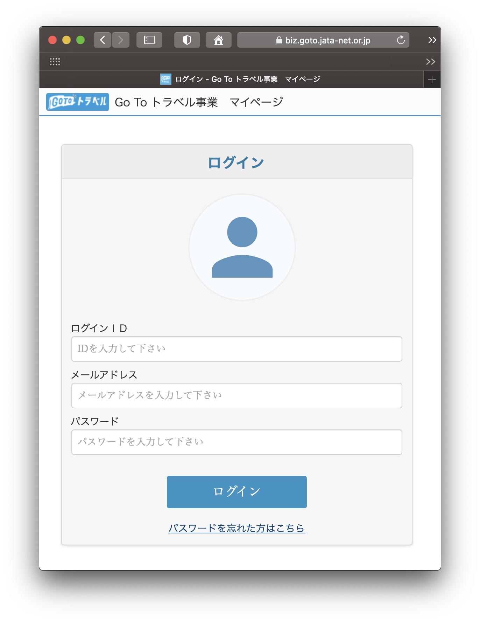
Task: Click the biz.goto.jata-net.or.jp address bar
Action: (x=323, y=40)
